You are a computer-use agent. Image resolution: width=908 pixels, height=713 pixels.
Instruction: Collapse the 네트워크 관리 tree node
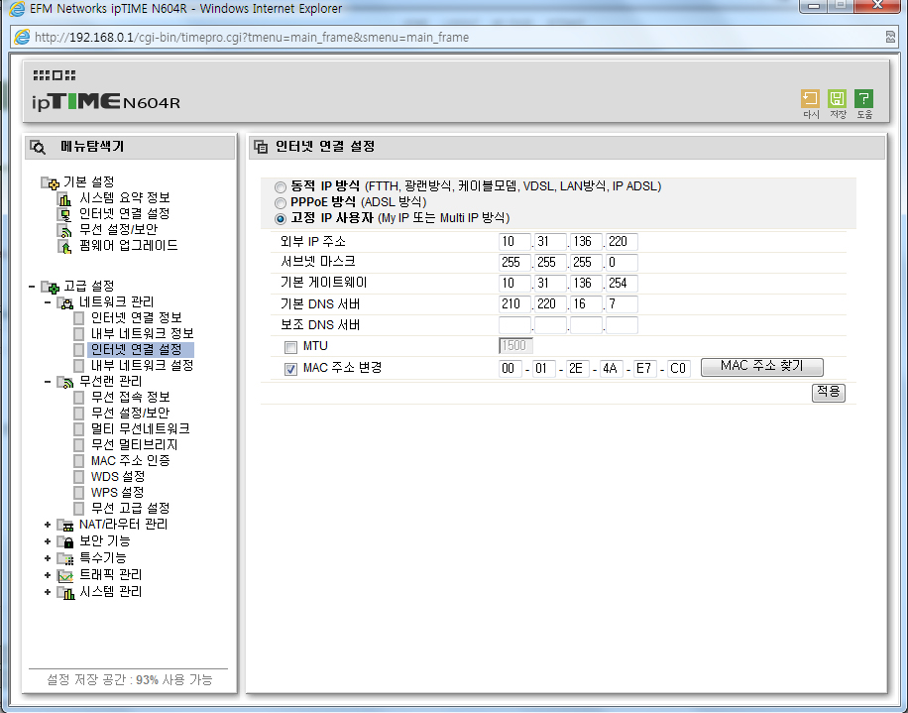(x=48, y=302)
